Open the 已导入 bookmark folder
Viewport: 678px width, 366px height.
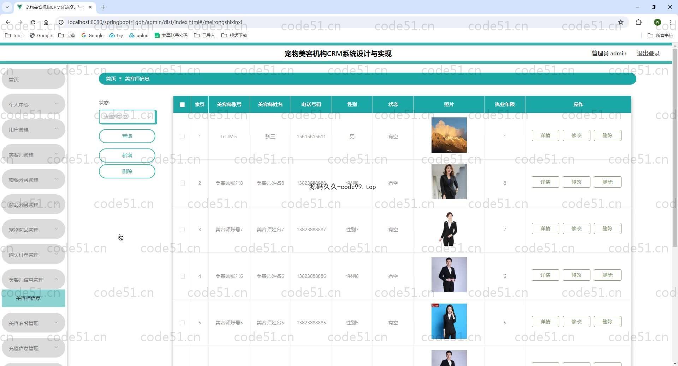pos(204,35)
